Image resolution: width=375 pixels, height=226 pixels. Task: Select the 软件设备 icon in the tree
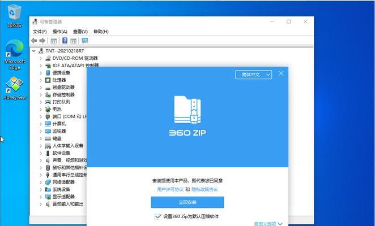48,153
